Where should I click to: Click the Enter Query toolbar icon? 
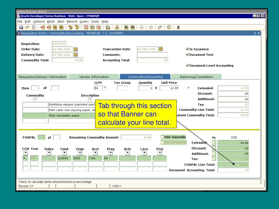point(86,27)
